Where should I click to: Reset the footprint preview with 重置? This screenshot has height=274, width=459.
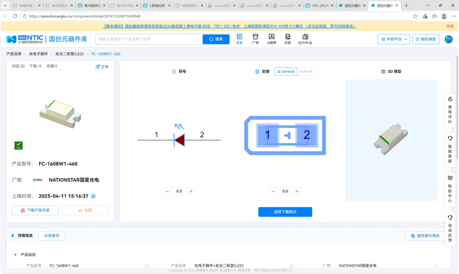285,191
